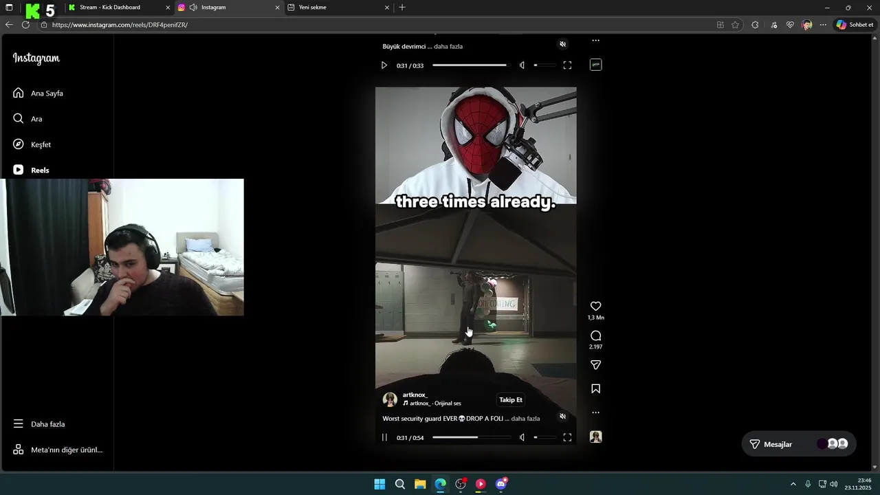
Task: Toggle volume icon on 0:54 player
Action: click(522, 437)
